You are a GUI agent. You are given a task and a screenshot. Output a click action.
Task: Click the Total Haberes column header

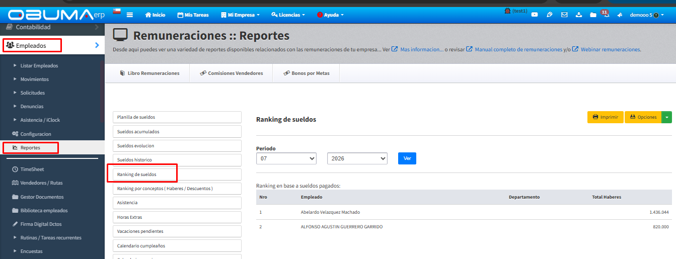[x=607, y=197]
